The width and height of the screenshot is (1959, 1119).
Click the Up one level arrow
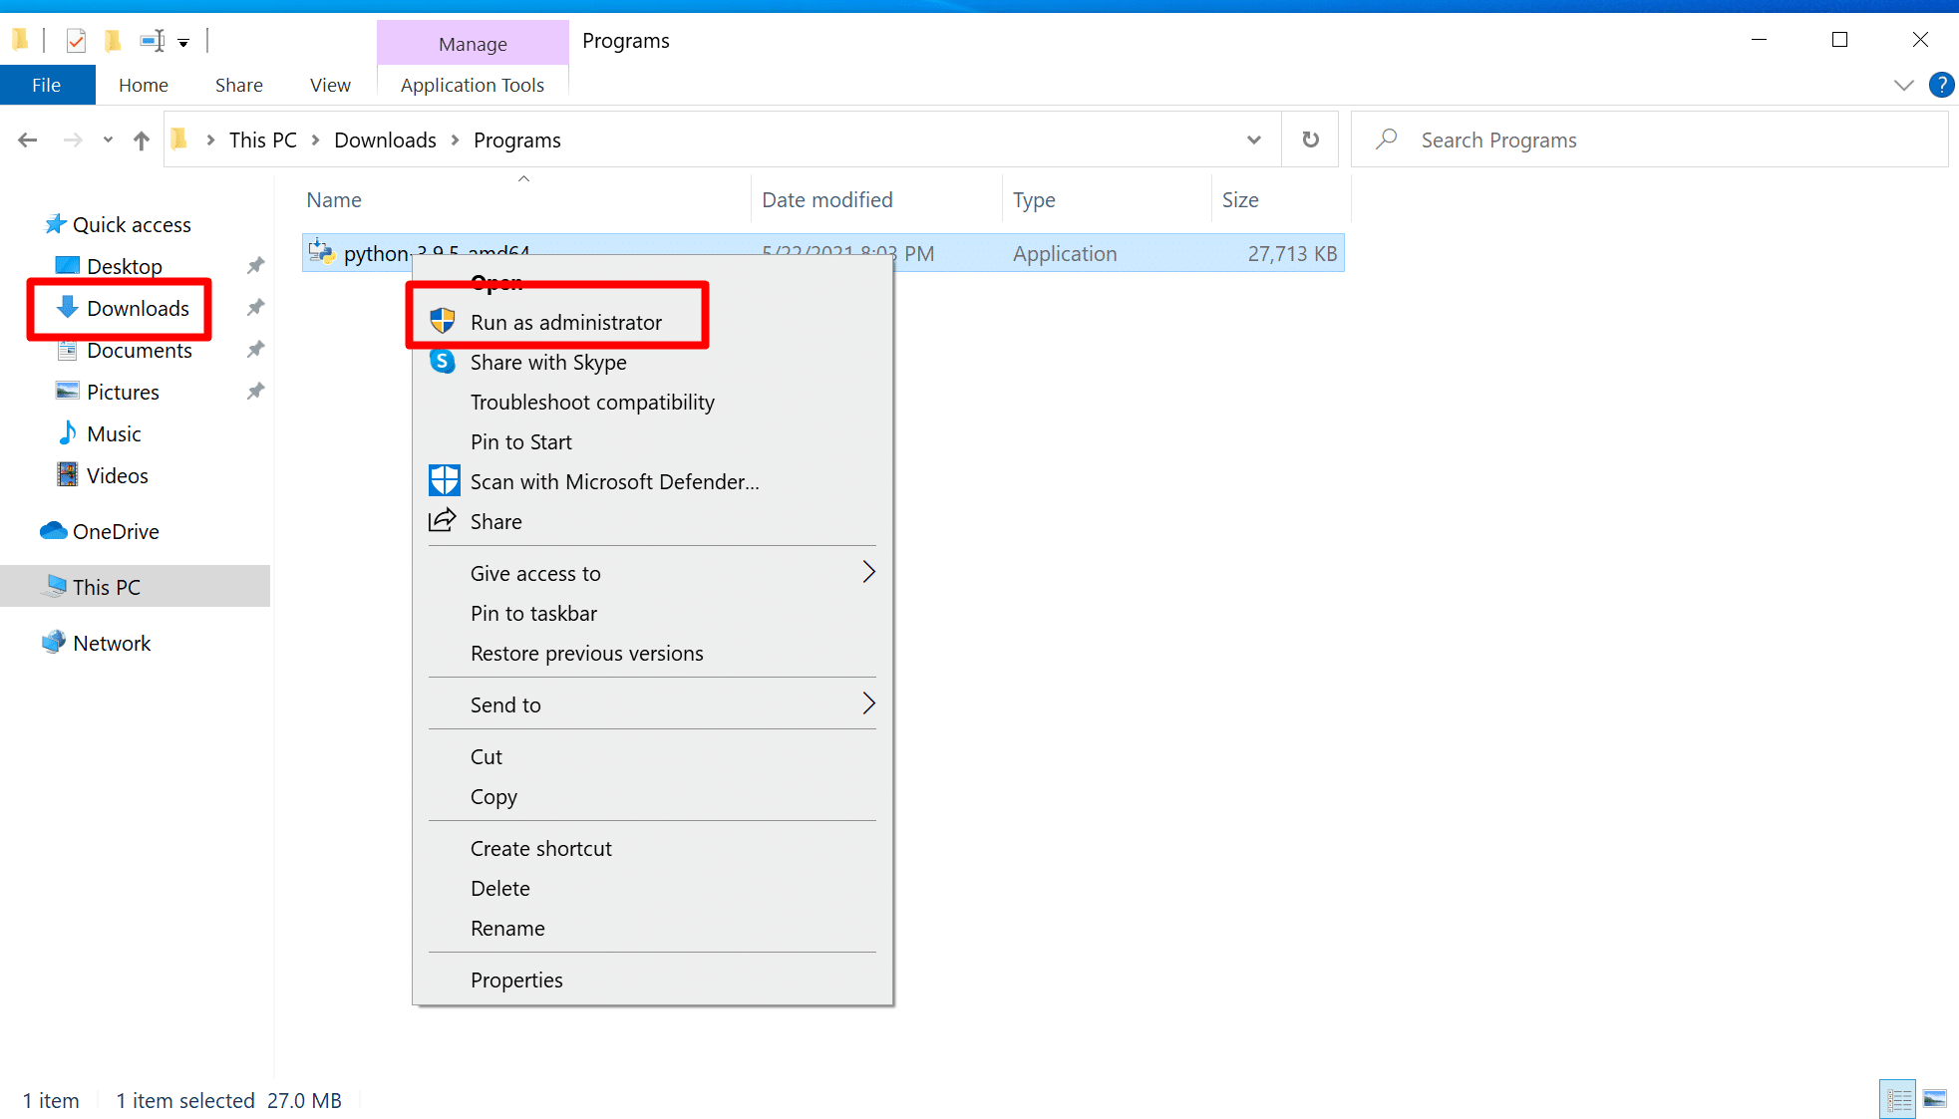tap(142, 140)
